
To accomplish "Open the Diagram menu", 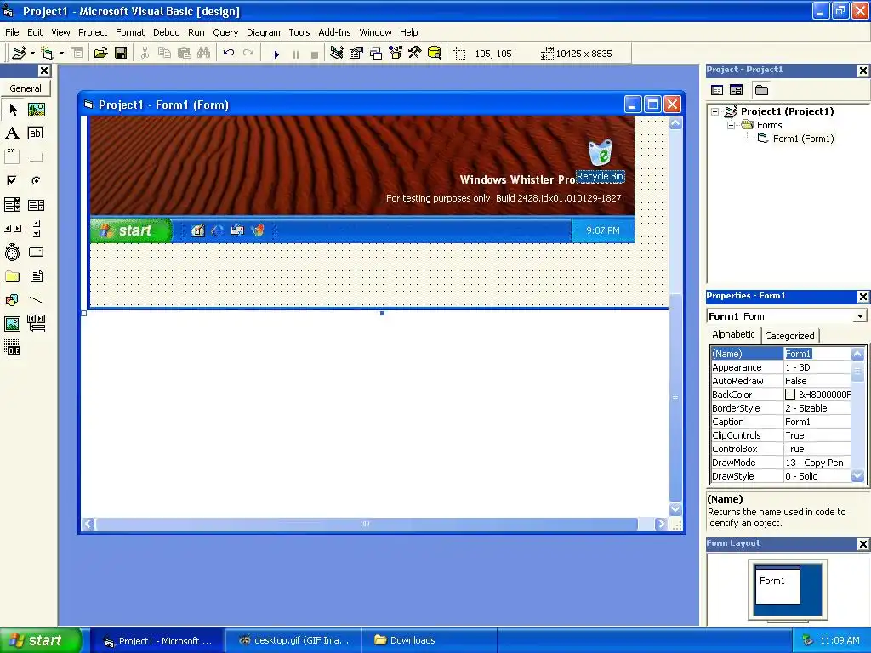I will pyautogui.click(x=264, y=32).
